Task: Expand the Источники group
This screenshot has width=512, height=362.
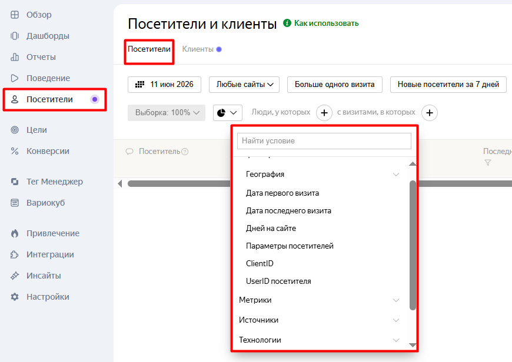Action: [396, 320]
